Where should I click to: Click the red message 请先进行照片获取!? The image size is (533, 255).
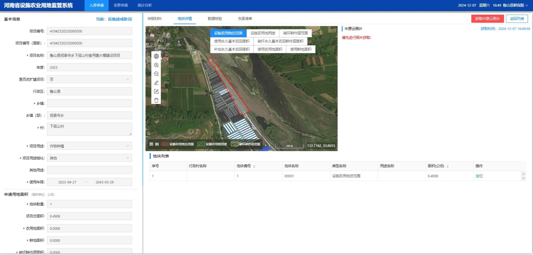(356, 38)
